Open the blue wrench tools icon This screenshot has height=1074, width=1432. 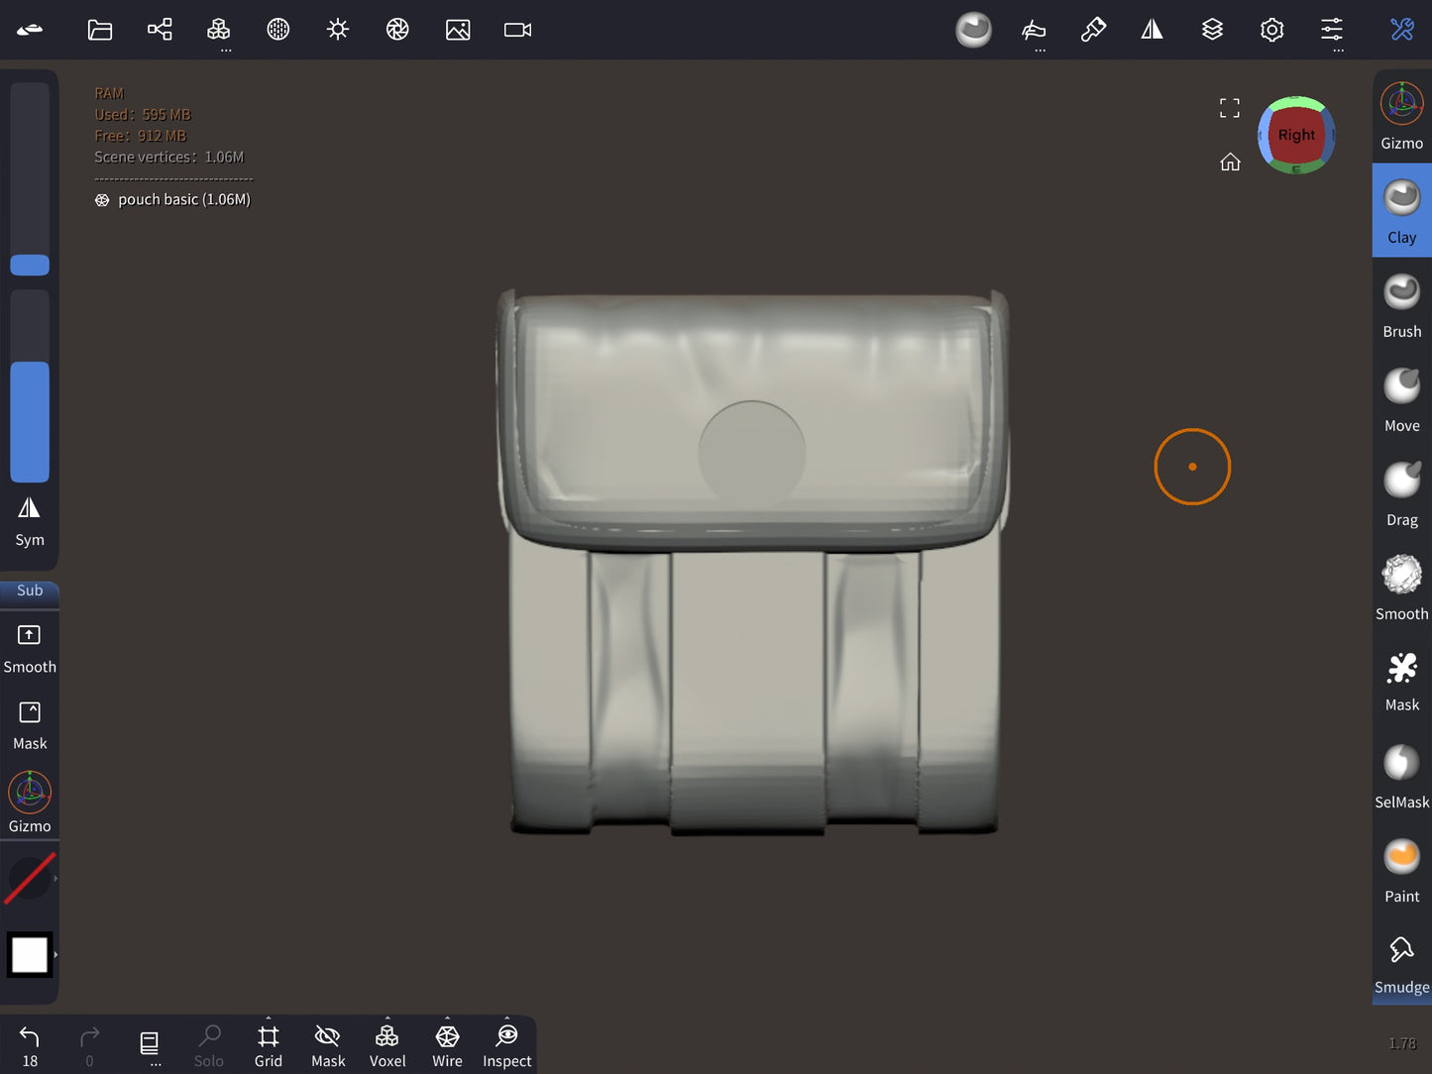[x=1402, y=30]
